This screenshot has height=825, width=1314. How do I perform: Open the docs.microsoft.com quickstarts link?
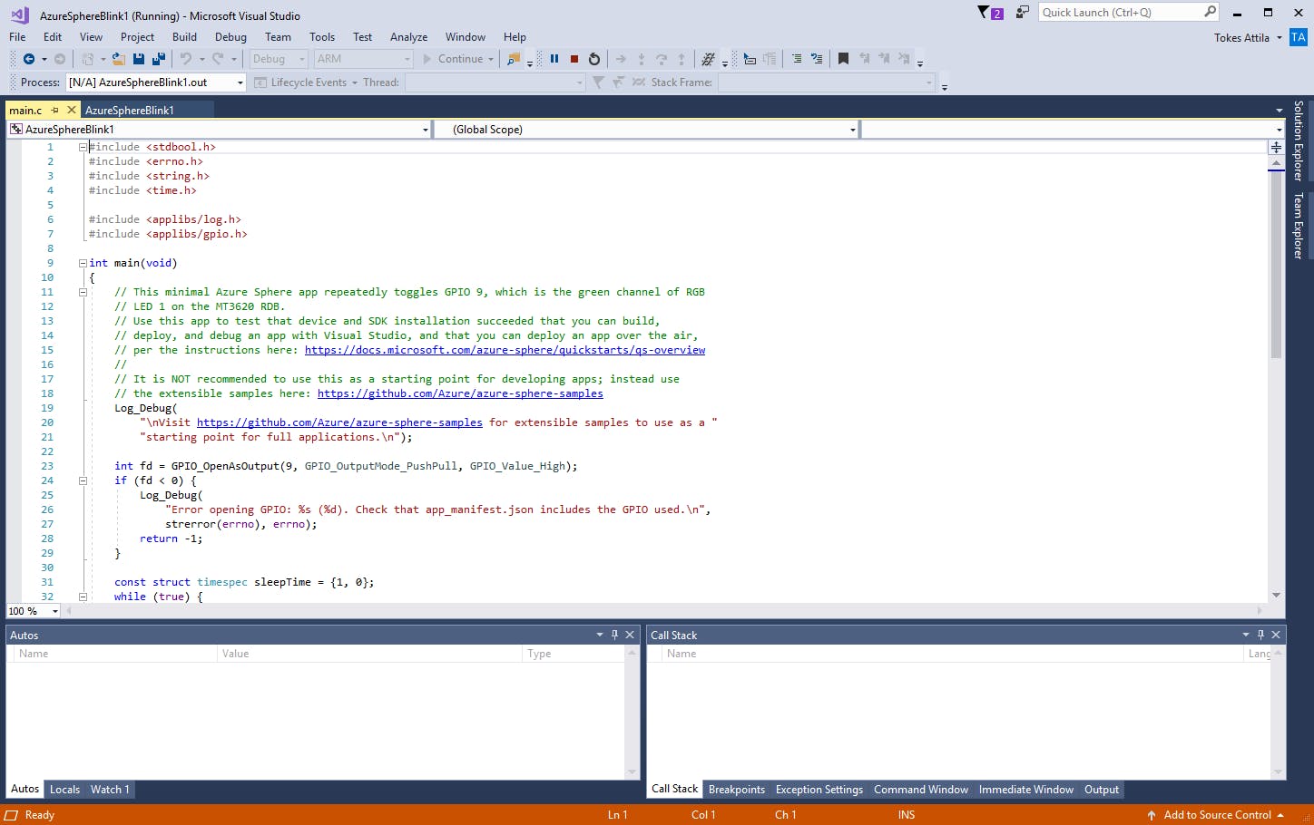click(505, 350)
